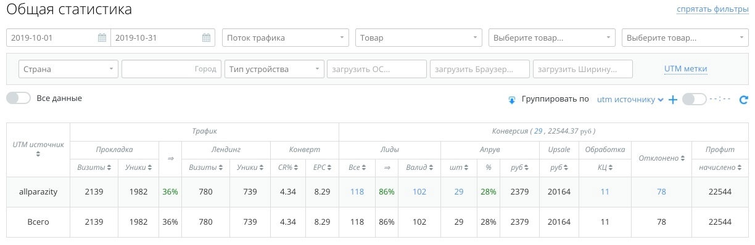Toggle the auto-refresh timer switch
Viewport: 755px width, 245px height.
[695, 99]
